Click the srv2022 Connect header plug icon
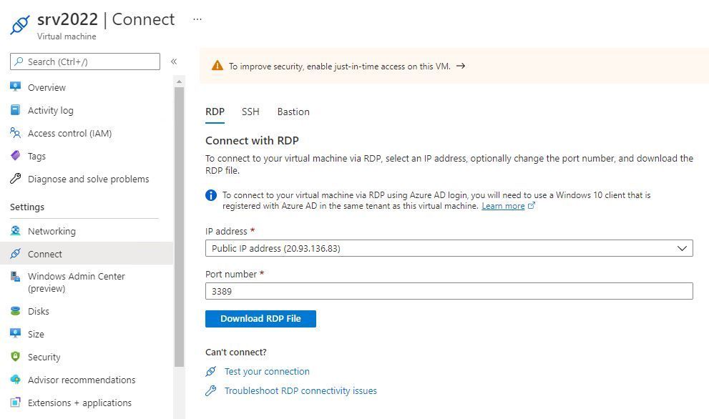Image resolution: width=709 pixels, height=419 pixels. click(x=20, y=25)
